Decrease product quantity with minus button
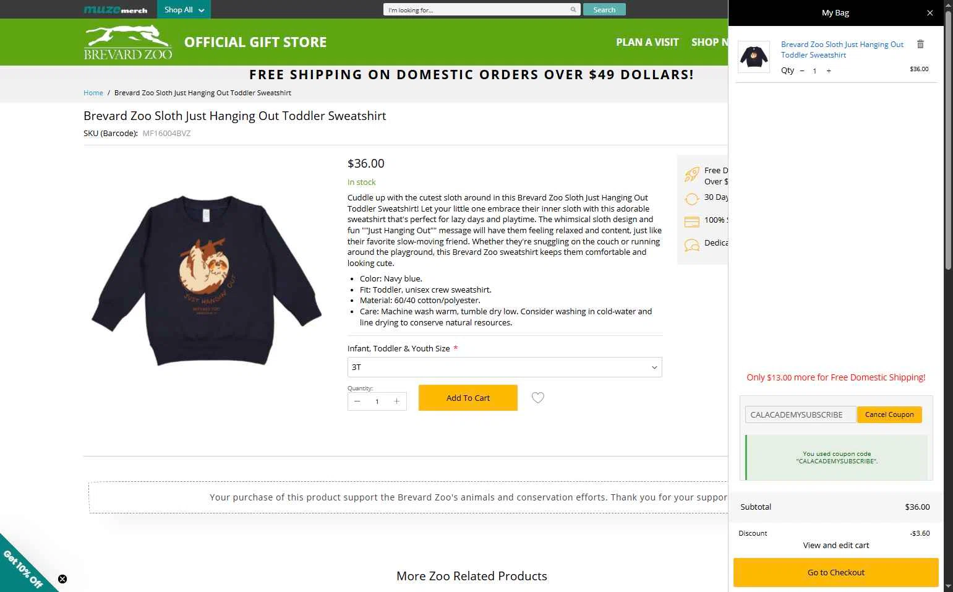This screenshot has height=592, width=953. (x=357, y=401)
